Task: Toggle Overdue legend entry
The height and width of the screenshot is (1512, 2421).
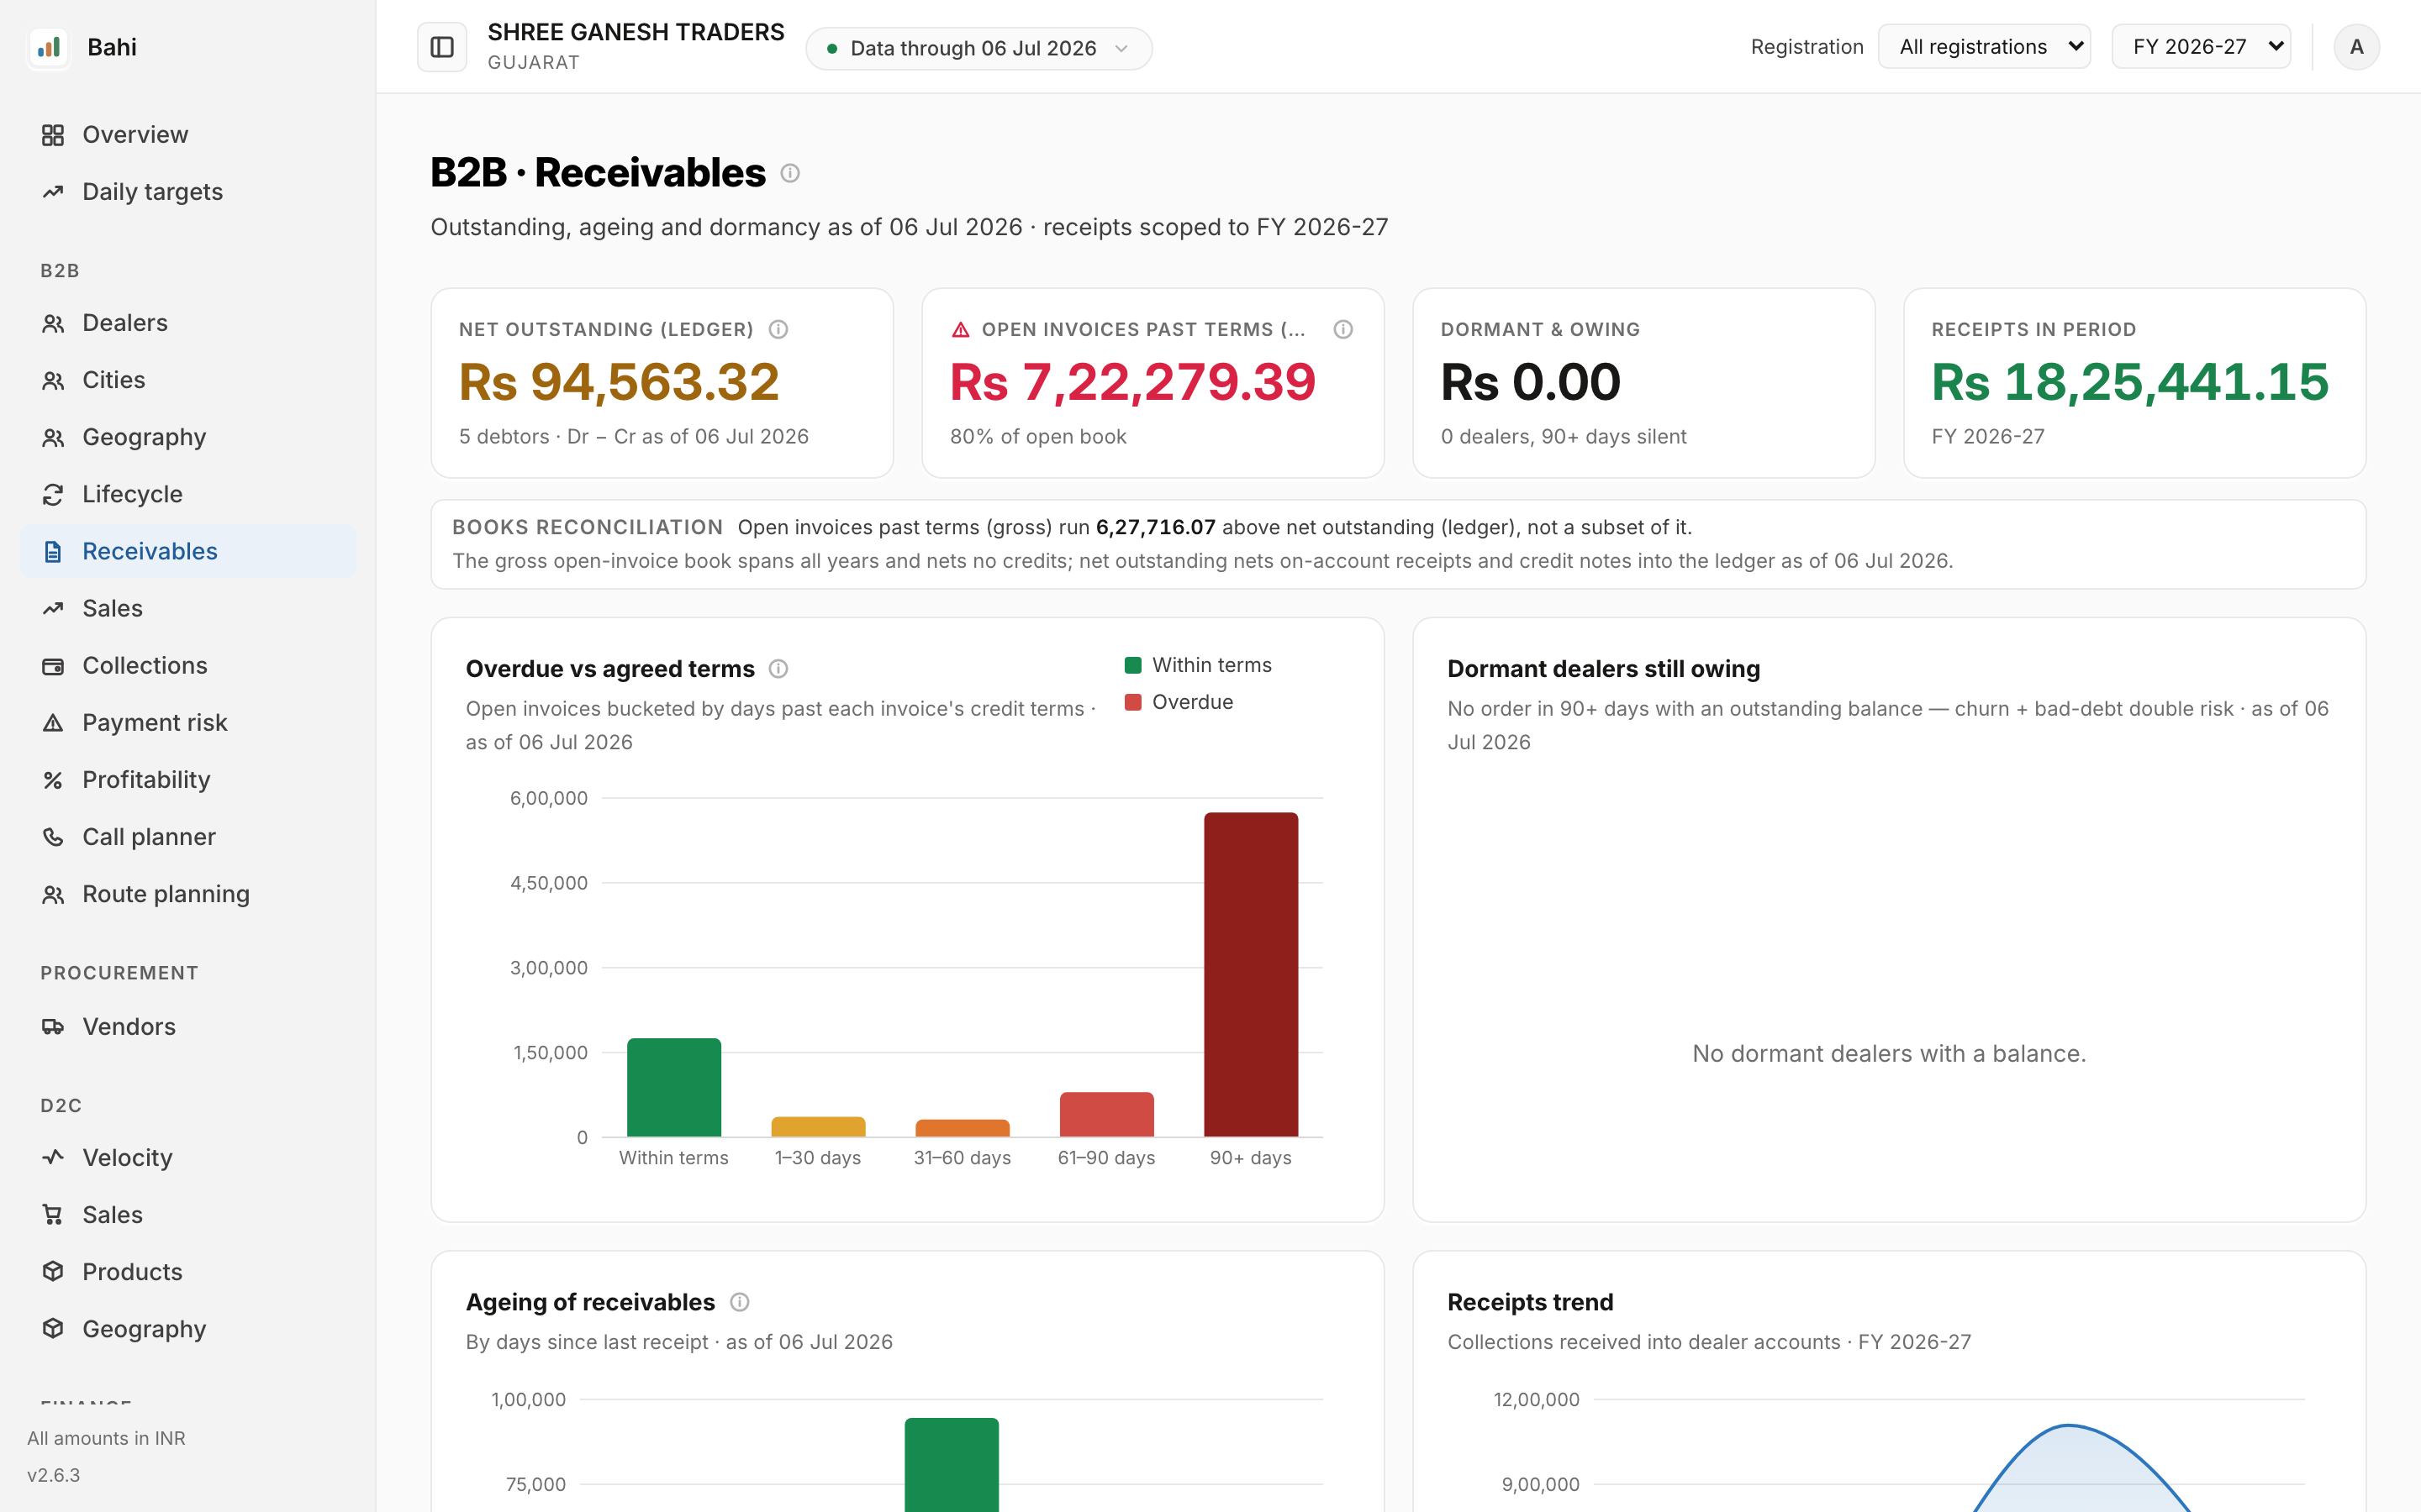Action: pyautogui.click(x=1179, y=702)
